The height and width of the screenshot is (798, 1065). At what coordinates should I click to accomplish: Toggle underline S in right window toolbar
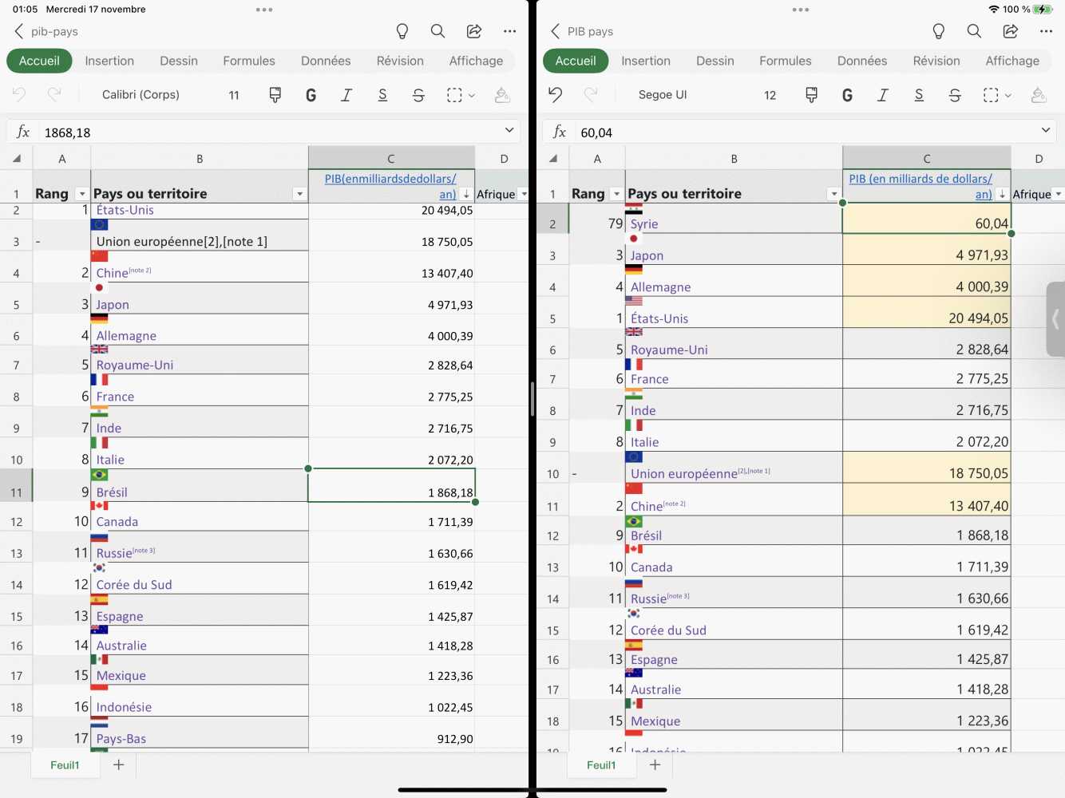tap(919, 95)
